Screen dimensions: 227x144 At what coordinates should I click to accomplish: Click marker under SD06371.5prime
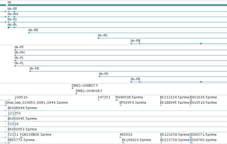click(x=191, y=137)
